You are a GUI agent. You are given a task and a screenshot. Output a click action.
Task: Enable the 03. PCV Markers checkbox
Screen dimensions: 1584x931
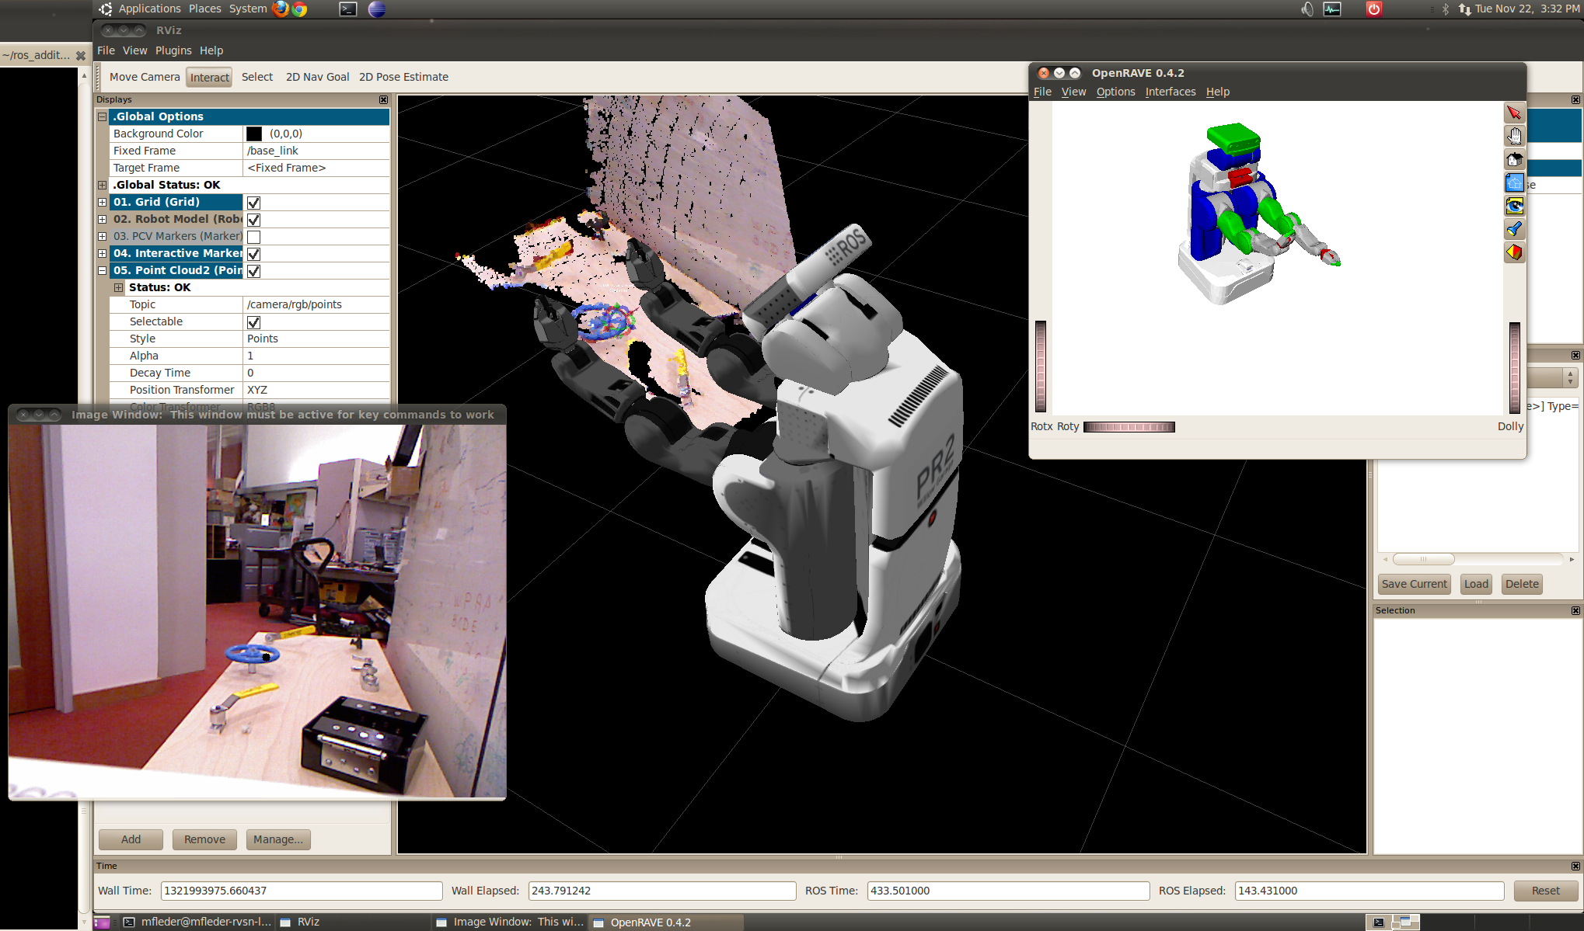pyautogui.click(x=253, y=237)
